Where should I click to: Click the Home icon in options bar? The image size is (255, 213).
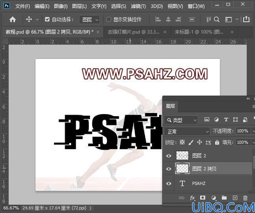point(13,19)
